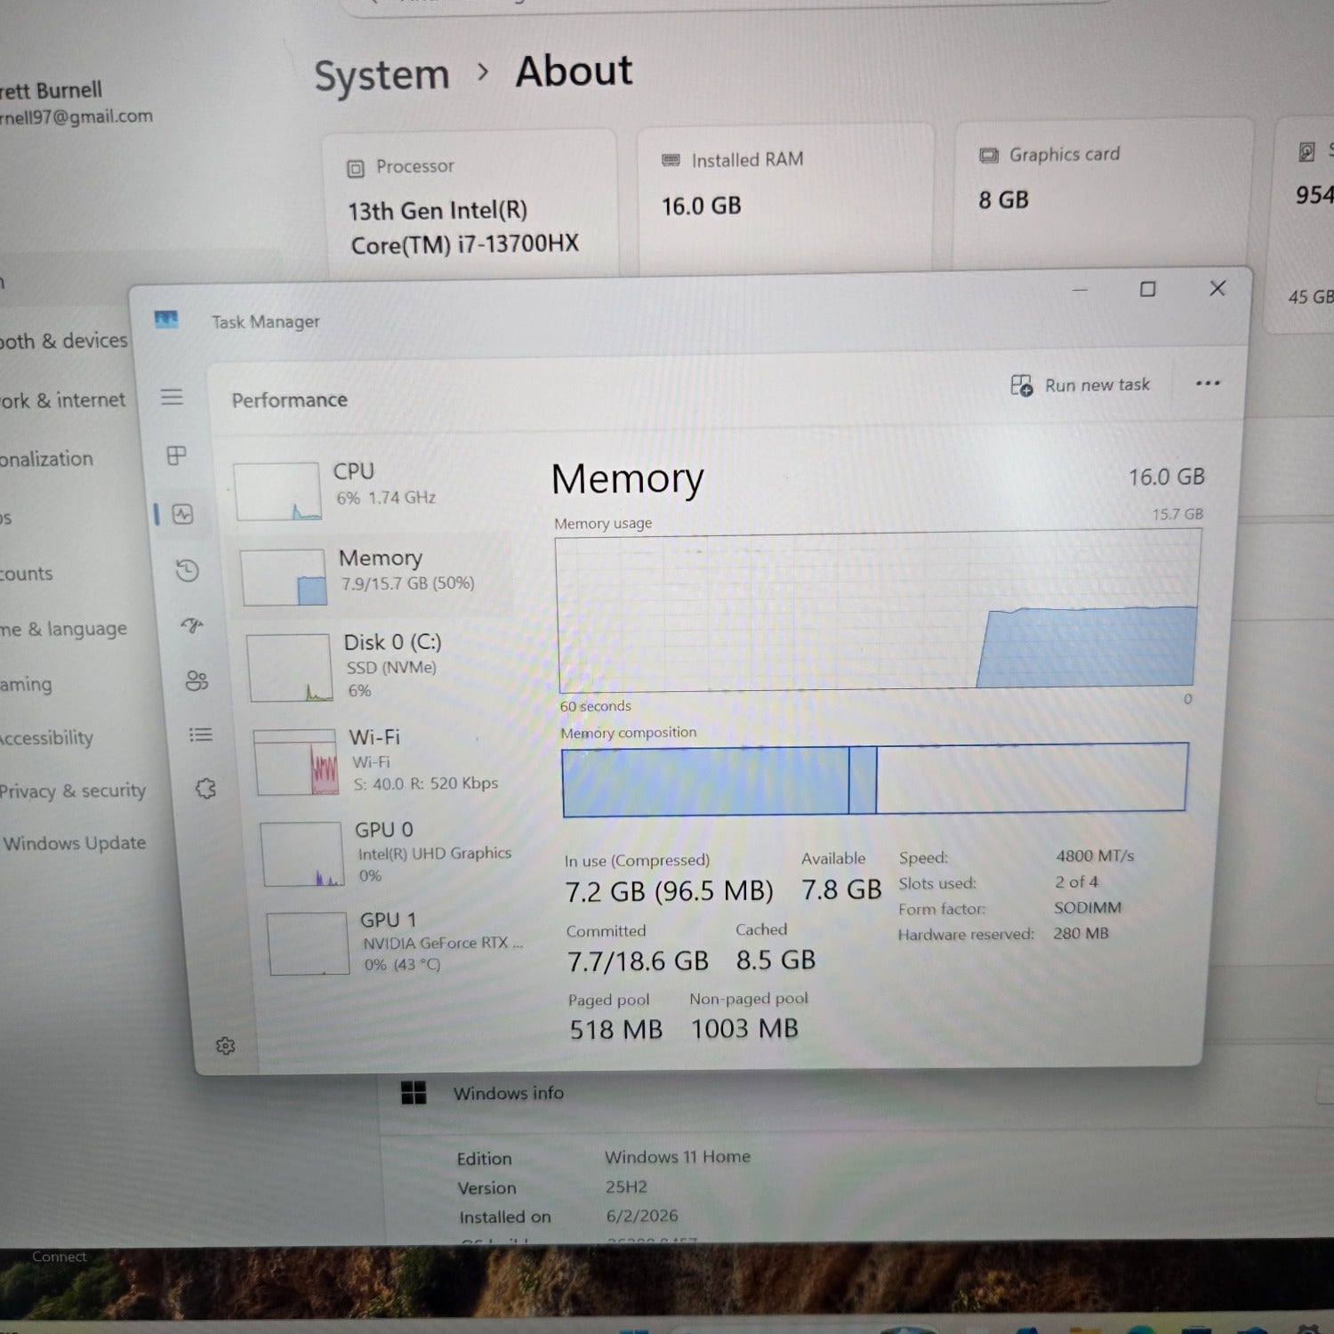Click the "2 of 4" slots used value
Image resolution: width=1334 pixels, height=1334 pixels.
click(1076, 881)
